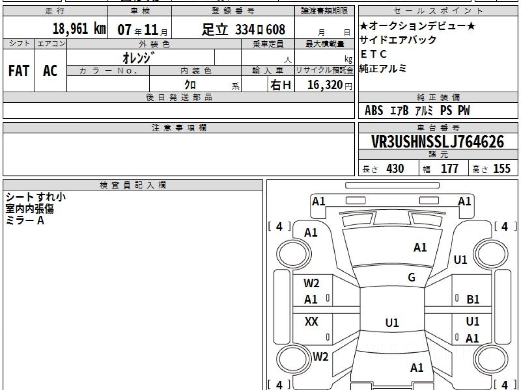Click the 譲渡書類期限 header
Image resolution: width=521 pixels, height=390 pixels.
pos(324,11)
